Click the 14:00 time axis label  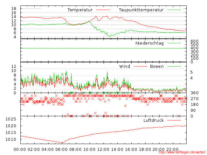point(117,150)
